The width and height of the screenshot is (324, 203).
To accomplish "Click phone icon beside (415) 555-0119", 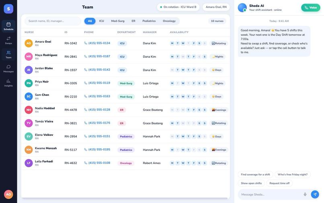I will click(x=86, y=83).
